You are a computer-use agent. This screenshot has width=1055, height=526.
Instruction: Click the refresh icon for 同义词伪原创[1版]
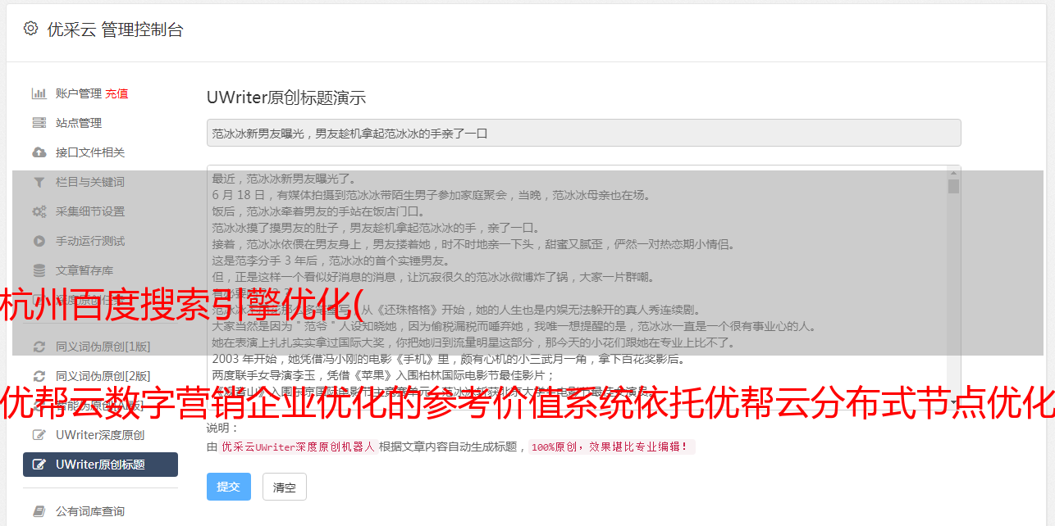point(39,347)
